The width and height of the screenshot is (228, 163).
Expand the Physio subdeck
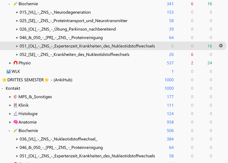tap(10, 63)
